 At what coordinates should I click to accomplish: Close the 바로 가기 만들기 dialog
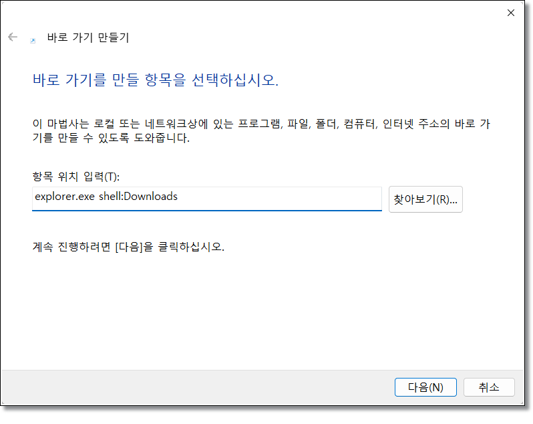[510, 13]
